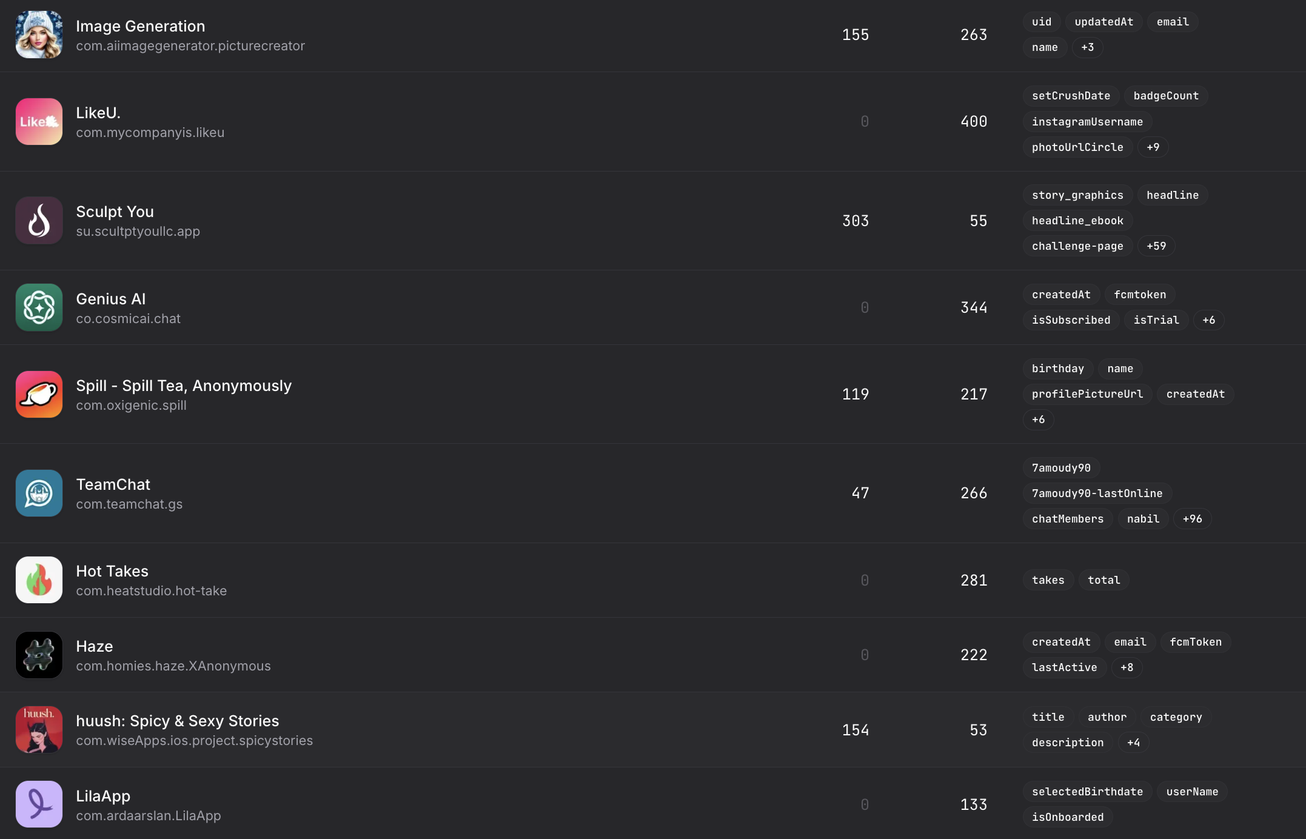
Task: Select the Haze hashtag app icon
Action: (x=39, y=655)
